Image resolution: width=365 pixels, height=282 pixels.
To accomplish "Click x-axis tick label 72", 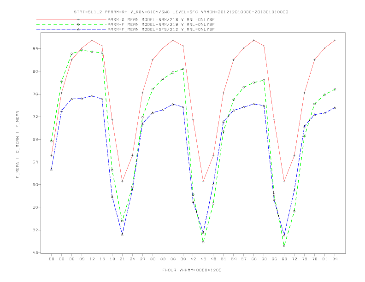I will (x=294, y=259).
